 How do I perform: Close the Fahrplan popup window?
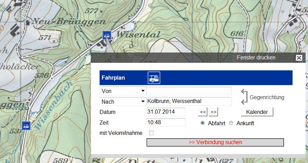click(299, 58)
